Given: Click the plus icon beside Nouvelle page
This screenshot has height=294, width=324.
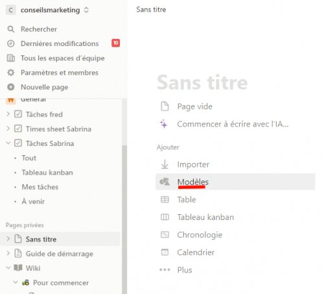Looking at the screenshot, I should 11,87.
